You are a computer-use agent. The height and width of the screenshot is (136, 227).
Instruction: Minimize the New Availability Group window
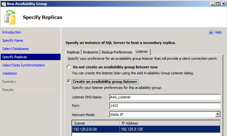(x=212, y=4)
